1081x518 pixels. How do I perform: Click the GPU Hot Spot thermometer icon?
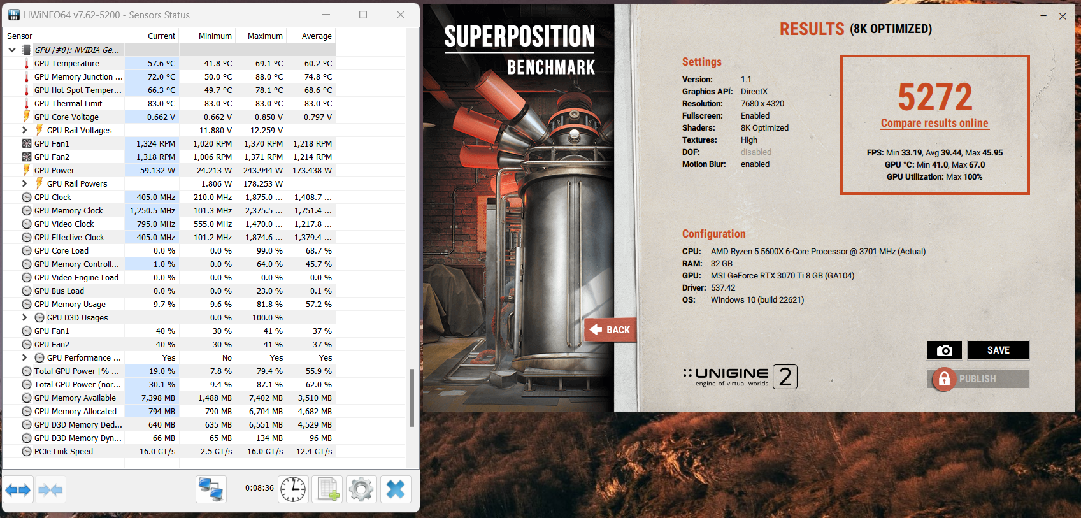pos(27,90)
